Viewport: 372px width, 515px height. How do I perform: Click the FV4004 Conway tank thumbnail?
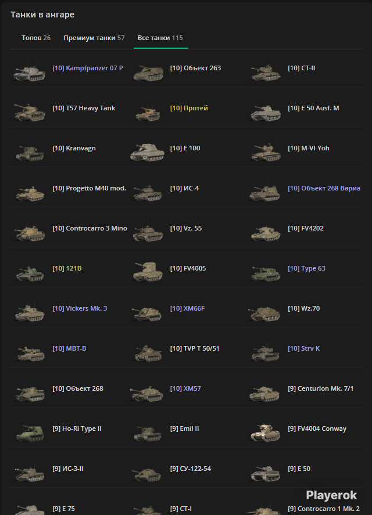266,433
